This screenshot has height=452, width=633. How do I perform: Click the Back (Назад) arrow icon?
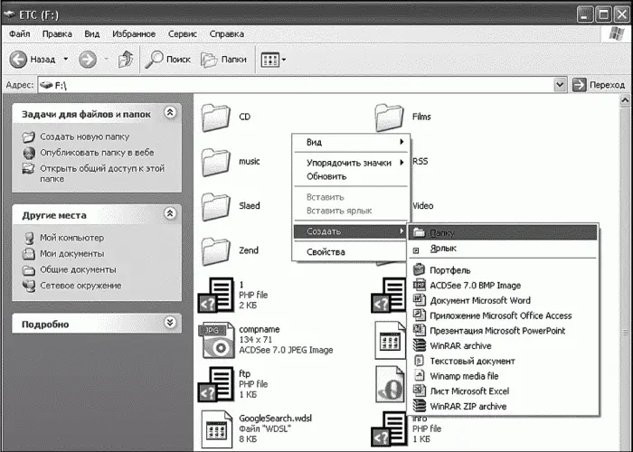(18, 59)
